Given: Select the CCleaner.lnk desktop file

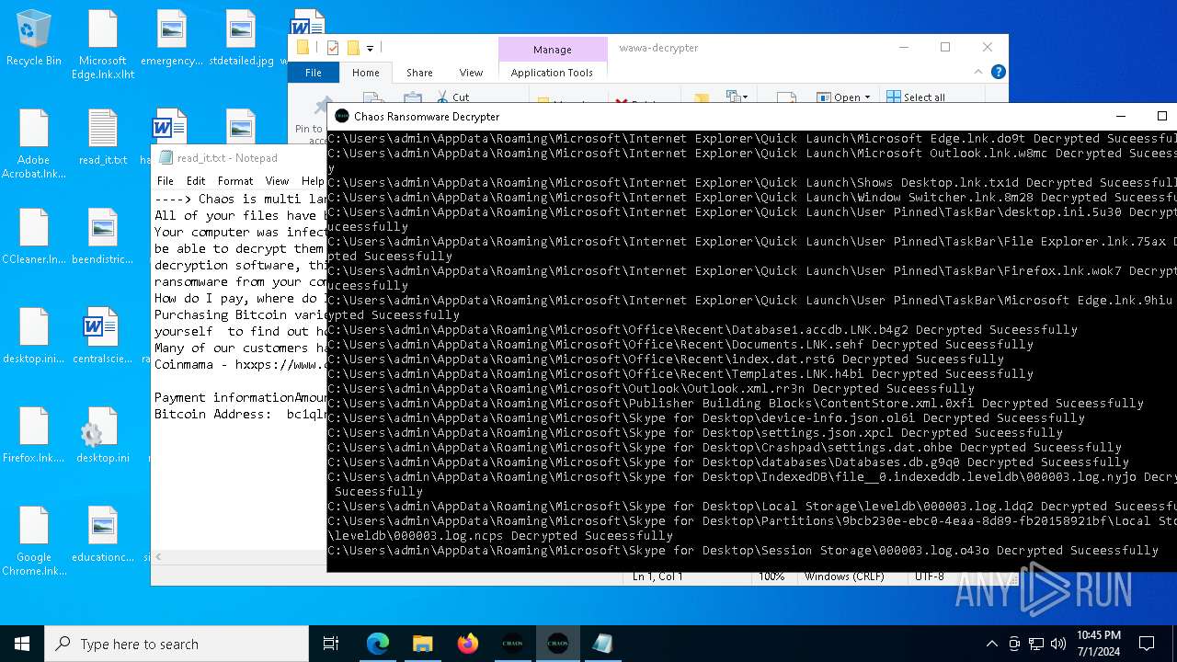Looking at the screenshot, I should (x=33, y=237).
